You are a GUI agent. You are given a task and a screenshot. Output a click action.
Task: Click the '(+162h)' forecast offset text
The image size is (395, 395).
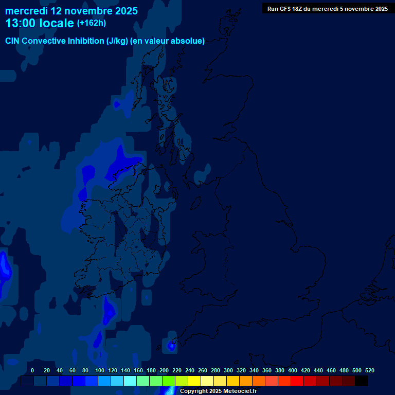(x=92, y=23)
